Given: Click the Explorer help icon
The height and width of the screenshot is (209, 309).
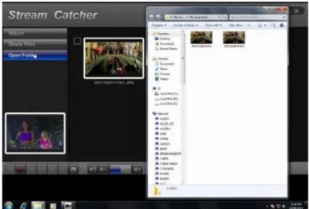Looking at the screenshot, I should [282, 25].
